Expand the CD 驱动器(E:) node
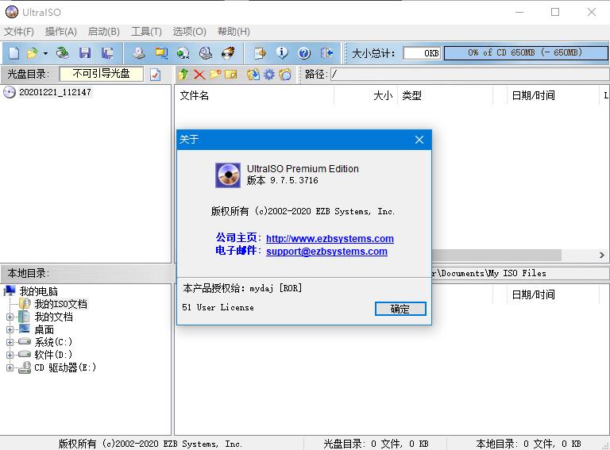610x450 pixels. pos(10,367)
